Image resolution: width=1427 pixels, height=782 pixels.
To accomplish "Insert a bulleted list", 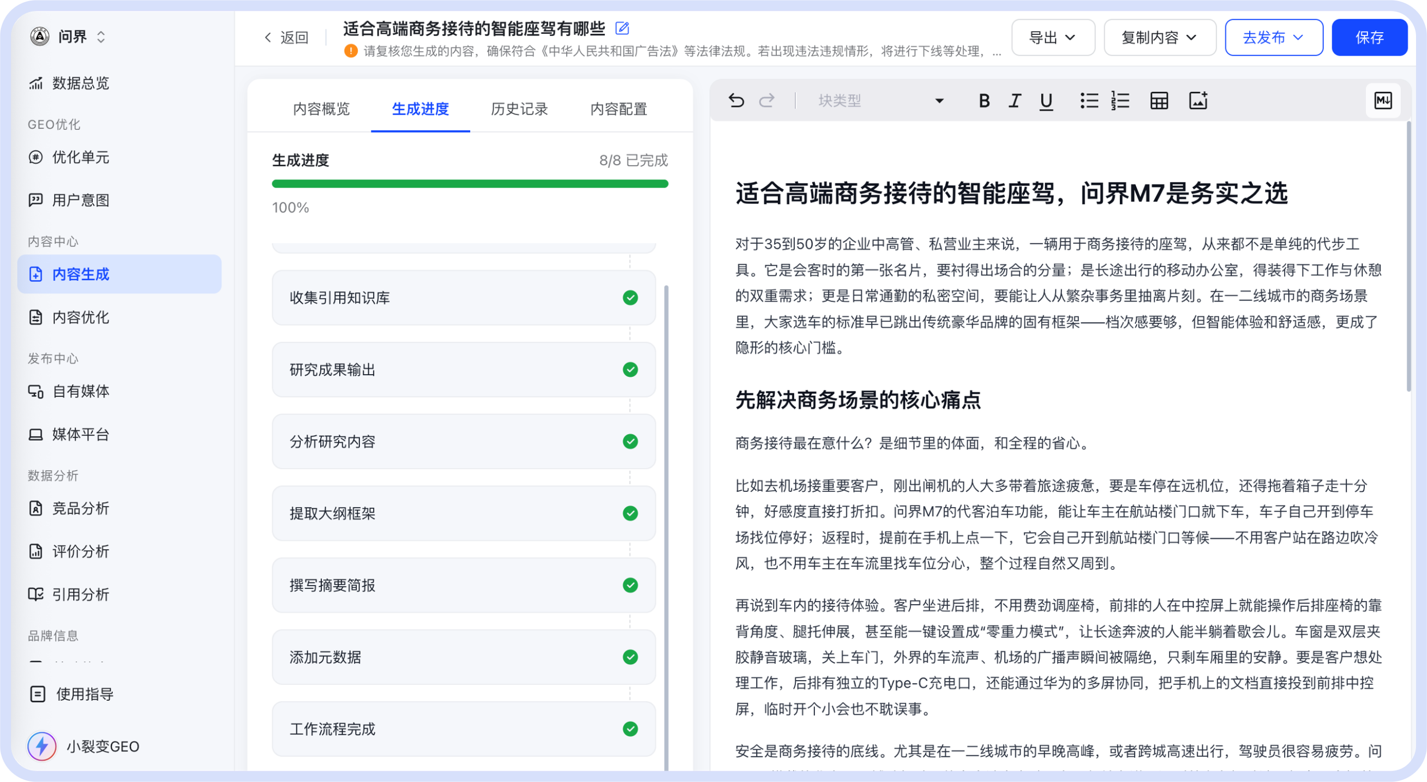I will [1089, 101].
